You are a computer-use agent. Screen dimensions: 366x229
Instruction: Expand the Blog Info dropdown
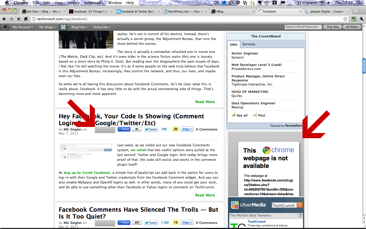coord(79,27)
